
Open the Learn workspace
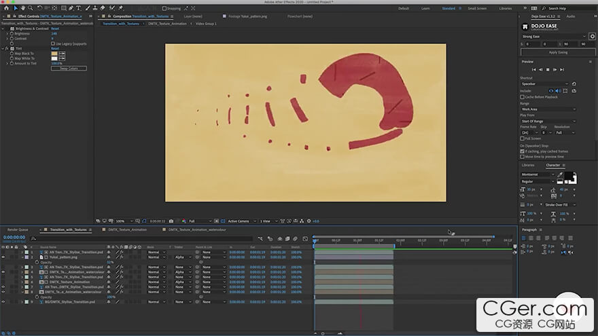coord(425,8)
